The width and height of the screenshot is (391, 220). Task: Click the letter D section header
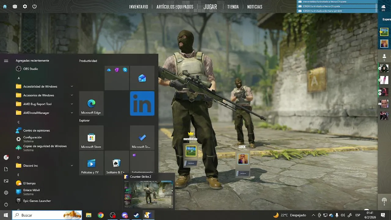click(18, 157)
